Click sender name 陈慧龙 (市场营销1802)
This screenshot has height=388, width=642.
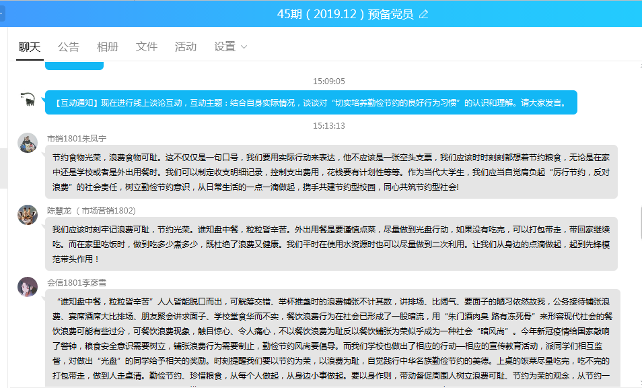point(91,210)
